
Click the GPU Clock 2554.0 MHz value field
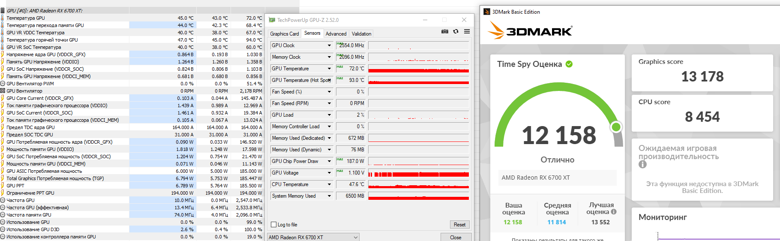351,45
